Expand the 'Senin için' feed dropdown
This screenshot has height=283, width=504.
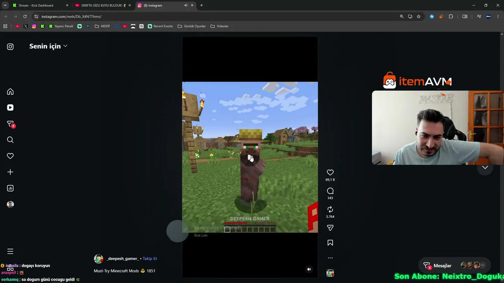pos(48,46)
